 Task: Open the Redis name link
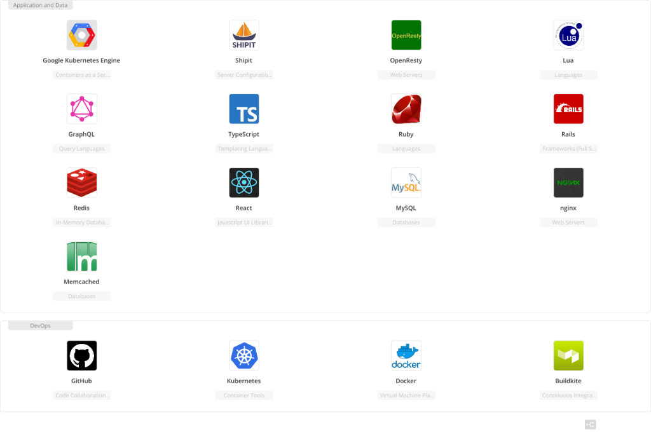(x=81, y=208)
